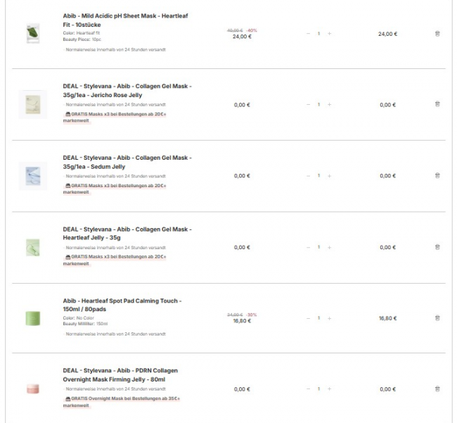Delete Heartleaf Spot Pad Calming Touch item
The image size is (457, 423).
437,318
